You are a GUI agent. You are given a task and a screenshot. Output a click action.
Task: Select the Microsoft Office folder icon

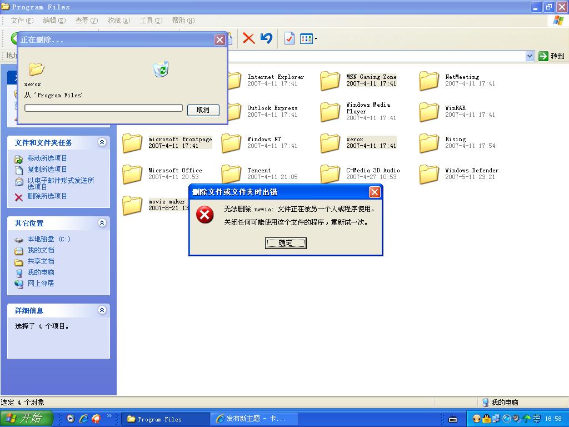click(132, 174)
